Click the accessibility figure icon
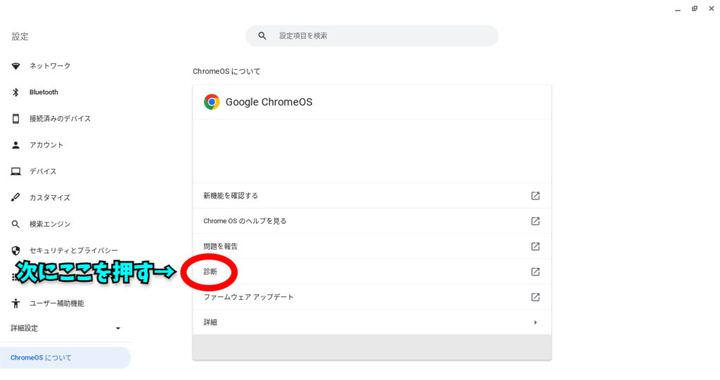Viewport: 720px width, 380px height. [x=15, y=303]
